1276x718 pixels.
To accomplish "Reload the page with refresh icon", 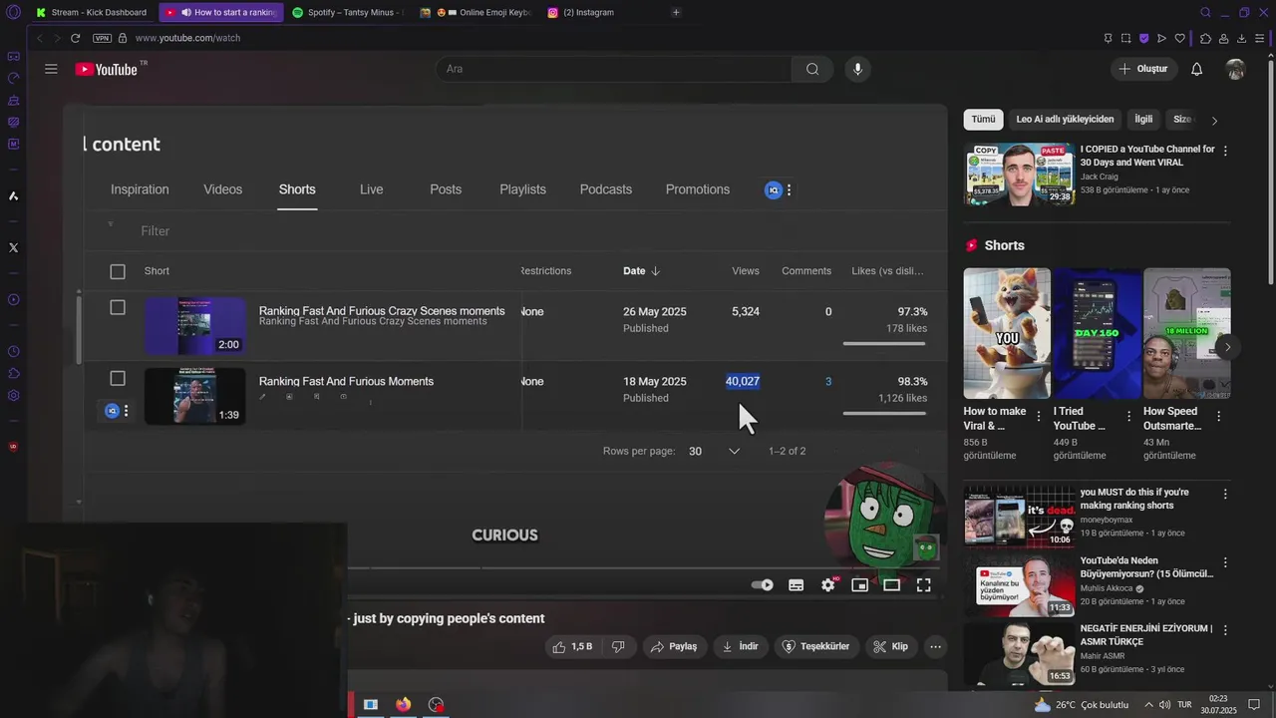I will [x=75, y=38].
